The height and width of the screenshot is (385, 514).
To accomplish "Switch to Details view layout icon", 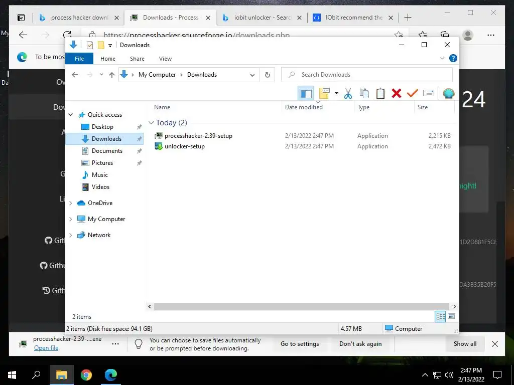I will [x=440, y=316].
